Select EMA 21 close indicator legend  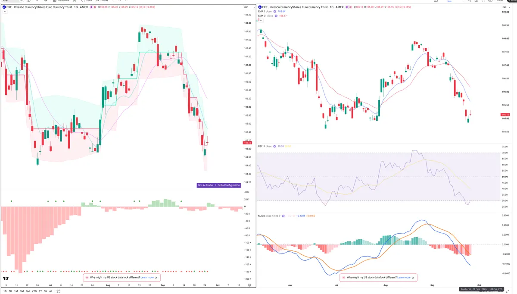pyautogui.click(x=265, y=16)
